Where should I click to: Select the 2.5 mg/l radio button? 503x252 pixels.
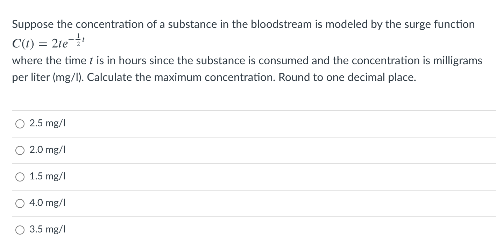20,123
